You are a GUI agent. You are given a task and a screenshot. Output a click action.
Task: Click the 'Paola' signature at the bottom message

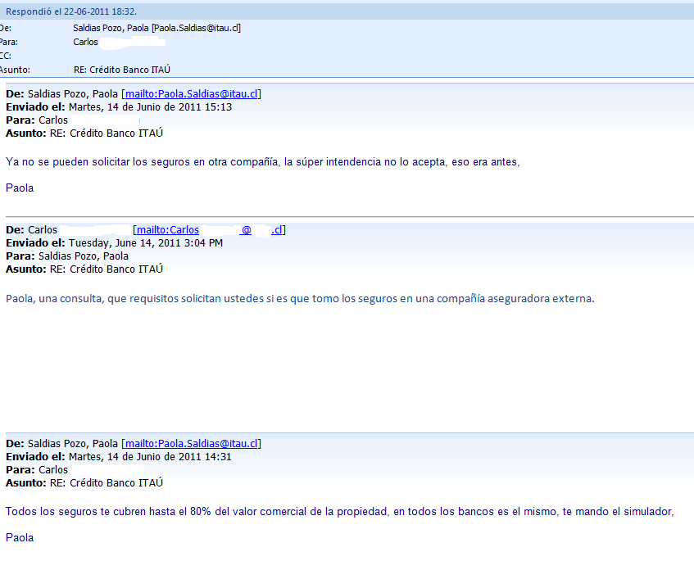[x=20, y=538]
